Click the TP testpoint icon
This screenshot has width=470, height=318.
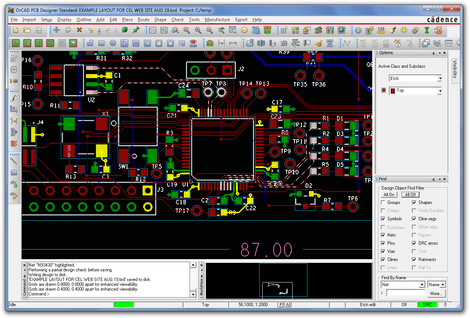(x=319, y=43)
